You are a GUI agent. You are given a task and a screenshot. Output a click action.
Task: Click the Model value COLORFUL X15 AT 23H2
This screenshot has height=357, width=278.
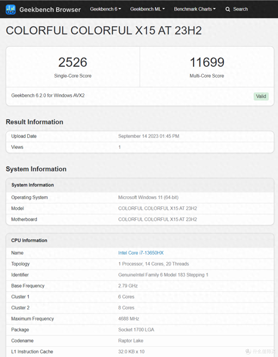point(158,208)
